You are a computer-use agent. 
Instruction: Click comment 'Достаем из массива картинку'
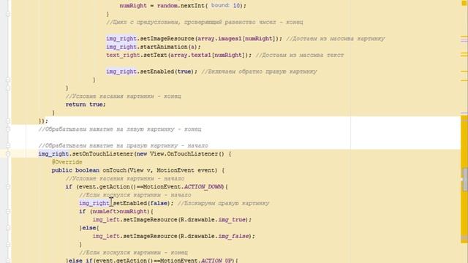point(336,39)
